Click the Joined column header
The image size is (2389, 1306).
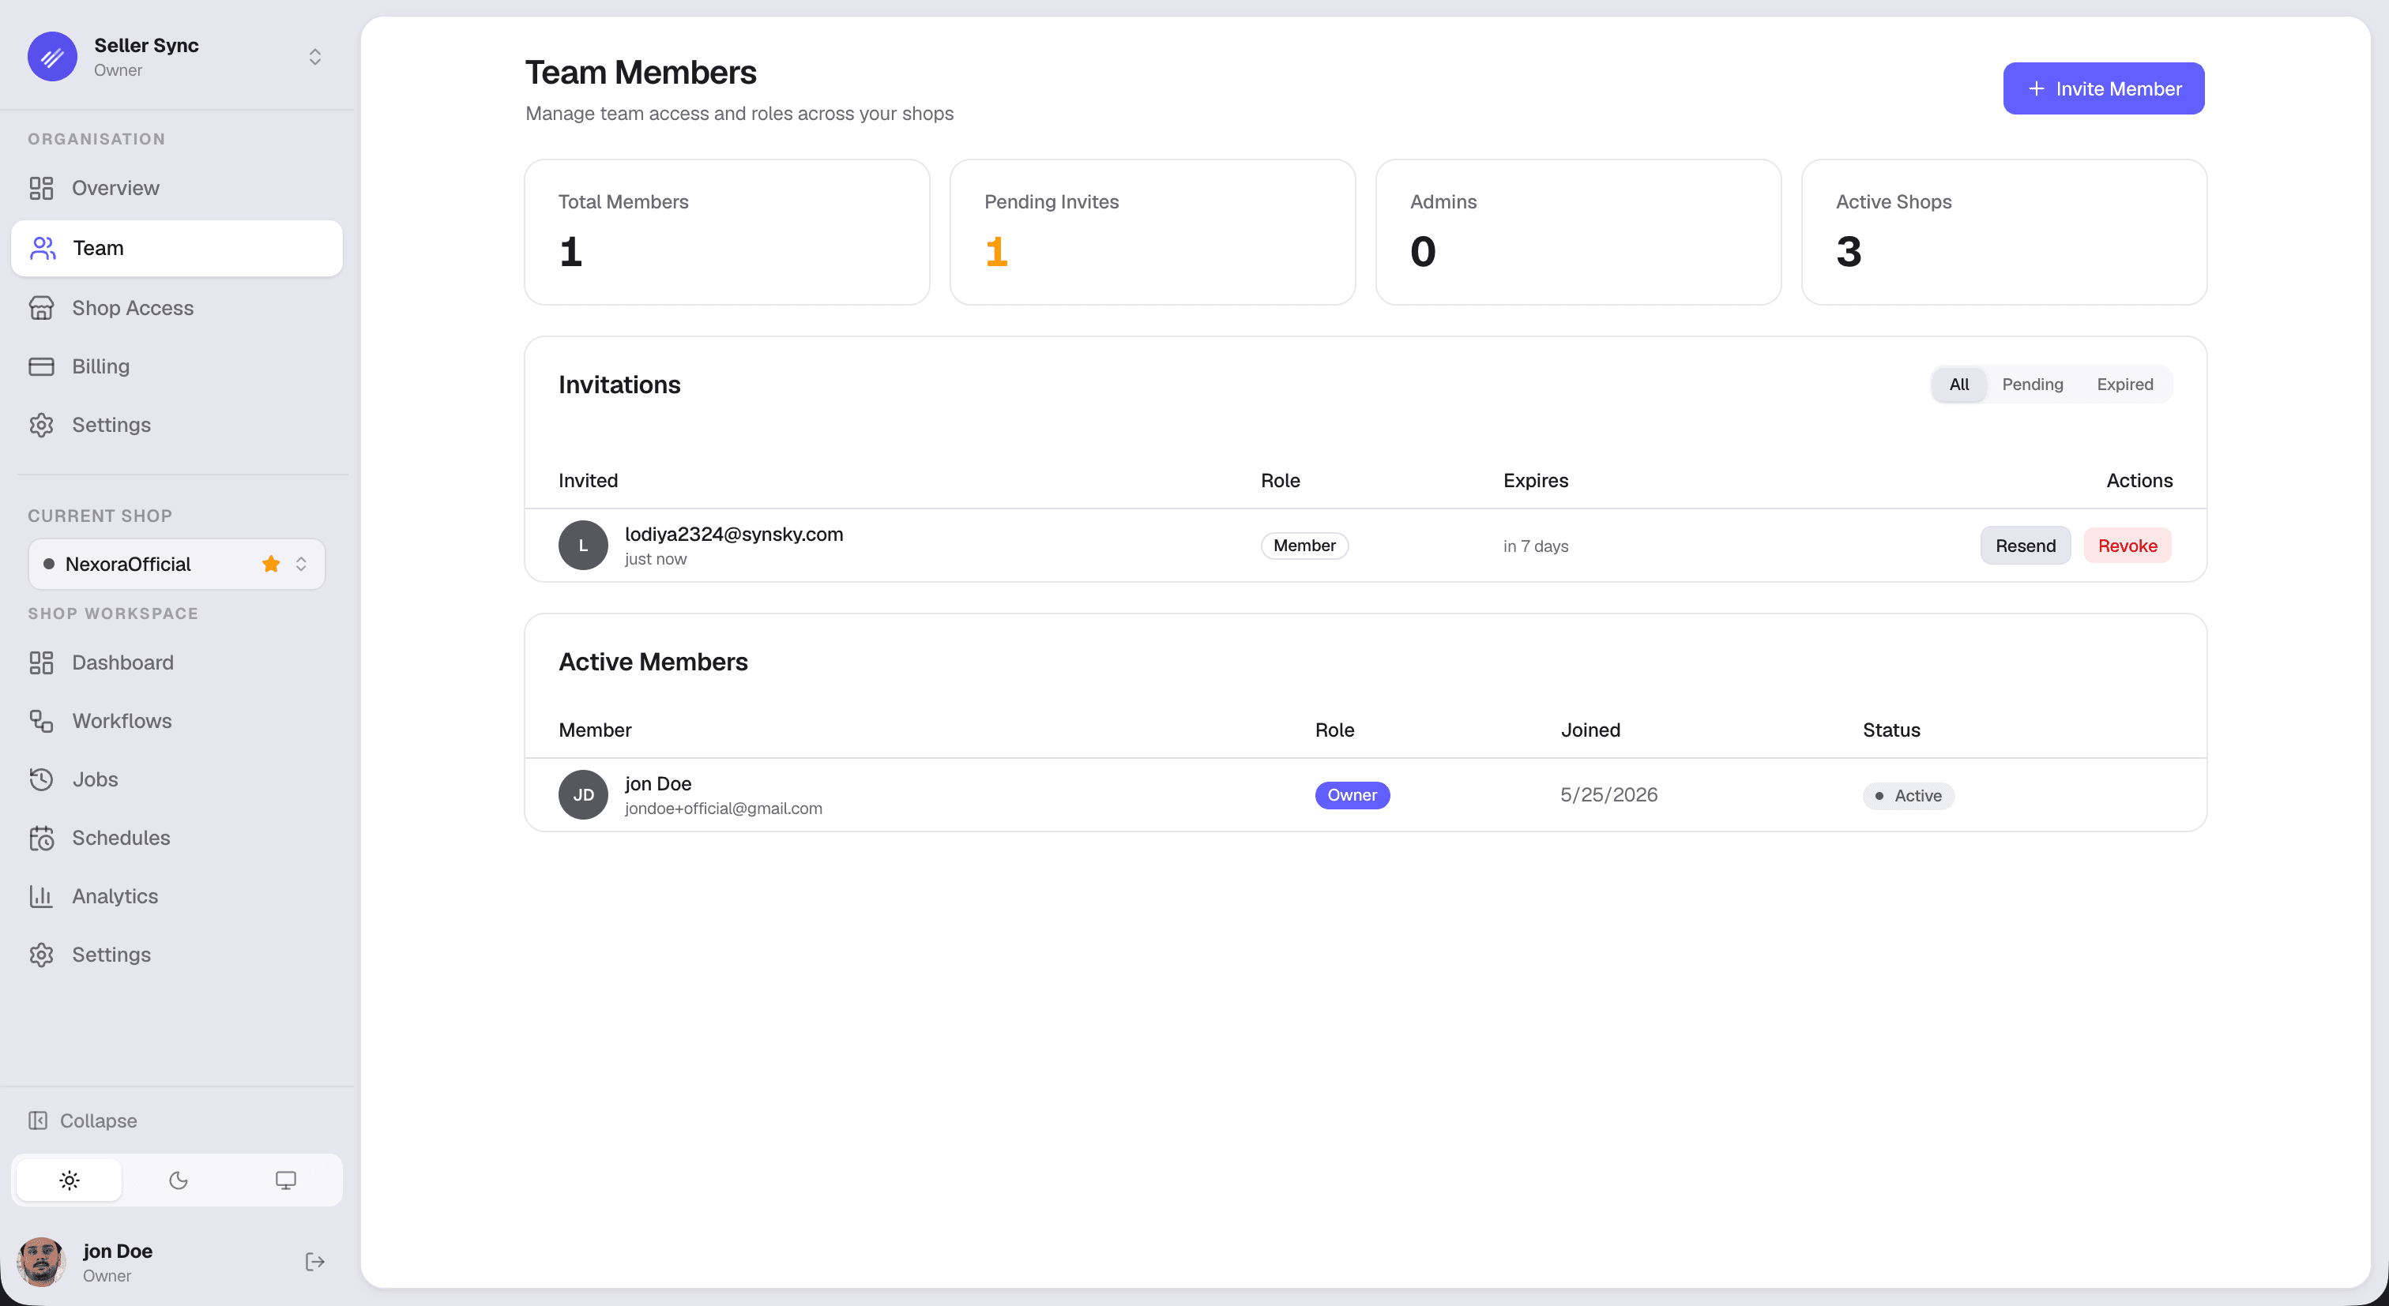click(x=1590, y=730)
